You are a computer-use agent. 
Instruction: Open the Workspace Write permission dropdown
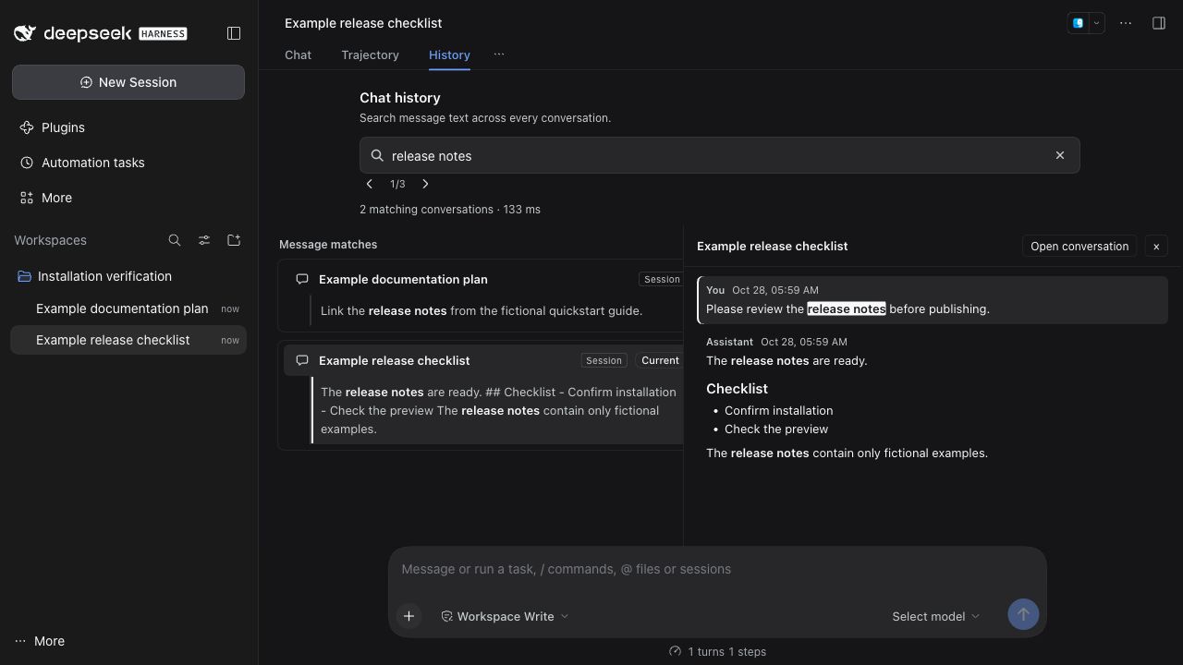505,616
